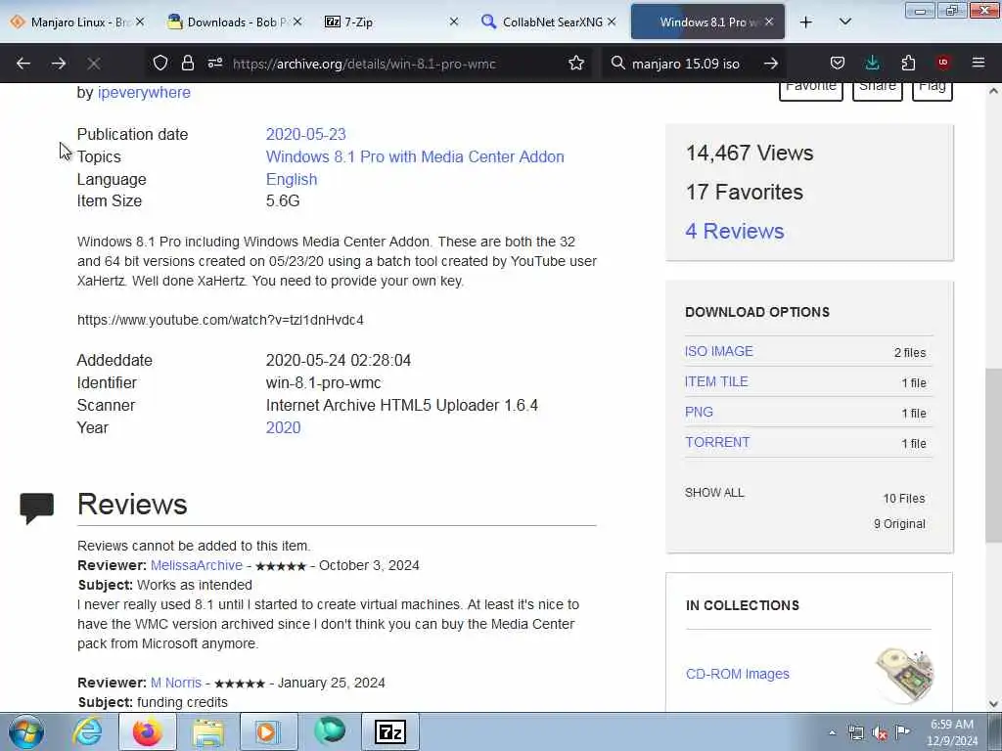
Task: Click Firefox taskbar icon
Action: click(x=148, y=731)
